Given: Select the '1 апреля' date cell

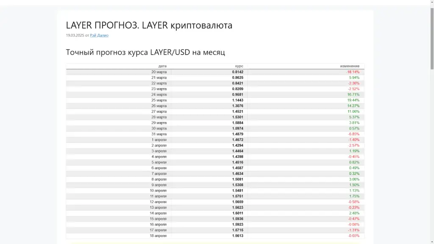Looking at the screenshot, I should point(159,140).
